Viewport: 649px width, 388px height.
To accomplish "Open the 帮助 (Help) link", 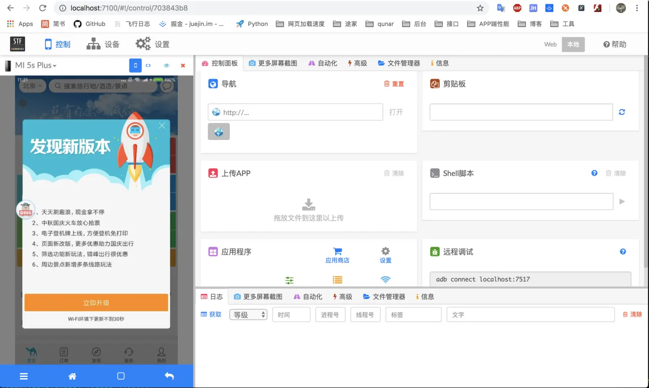I will (615, 45).
